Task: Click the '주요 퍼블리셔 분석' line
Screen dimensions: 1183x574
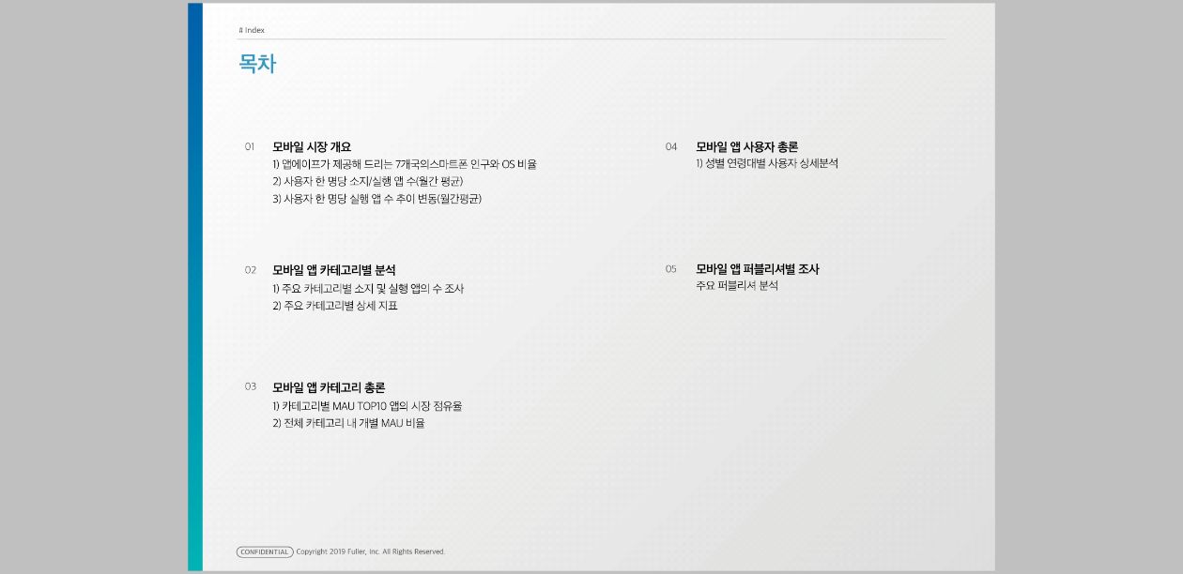Action: pyautogui.click(x=737, y=286)
